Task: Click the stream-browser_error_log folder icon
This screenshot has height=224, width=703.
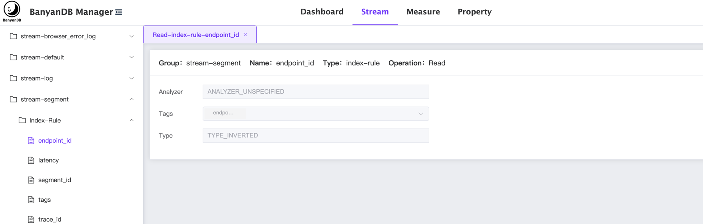Action: pos(14,36)
